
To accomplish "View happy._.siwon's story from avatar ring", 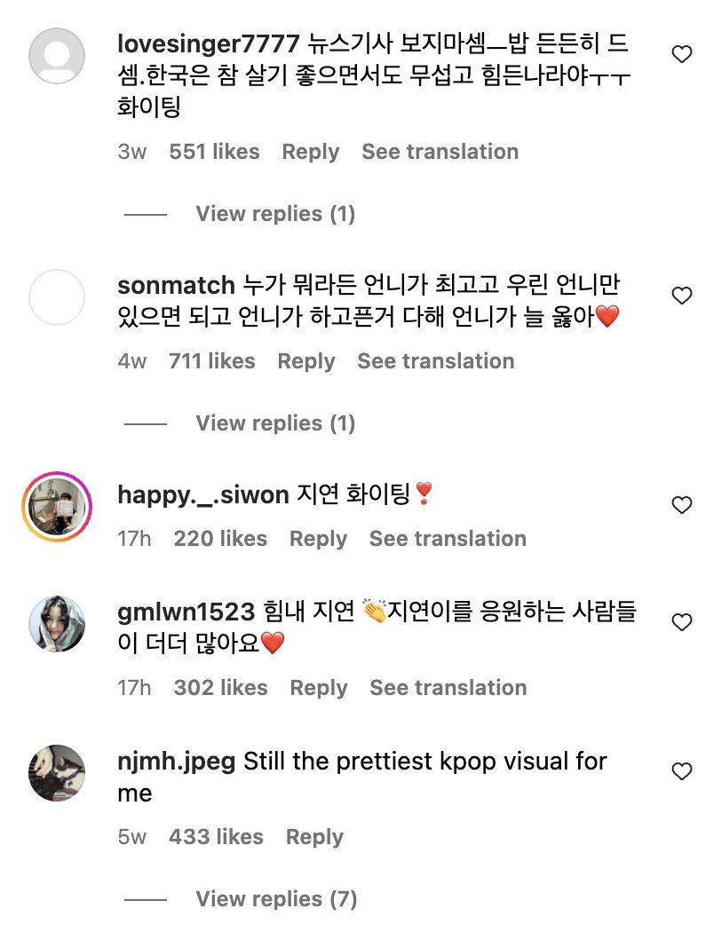I will coord(57,507).
